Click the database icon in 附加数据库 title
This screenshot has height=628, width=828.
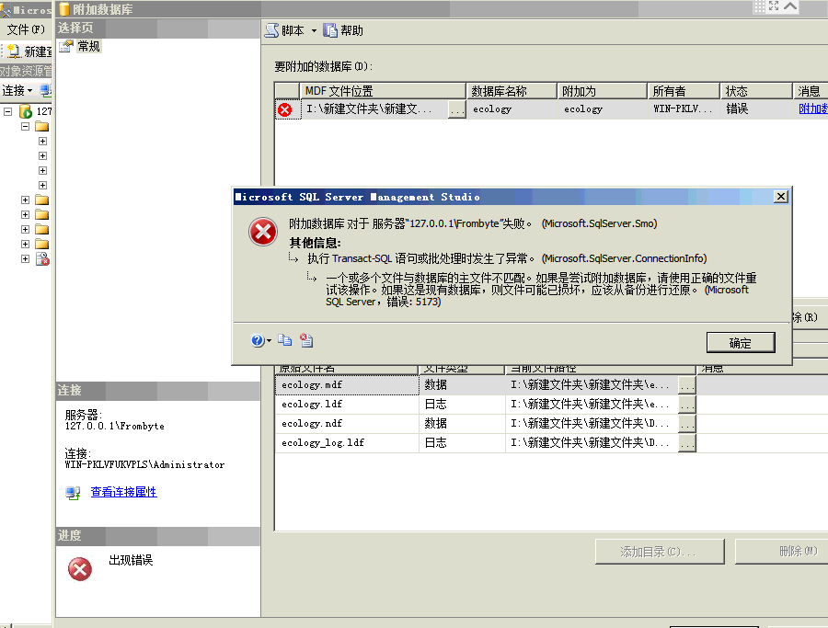pyautogui.click(x=64, y=9)
